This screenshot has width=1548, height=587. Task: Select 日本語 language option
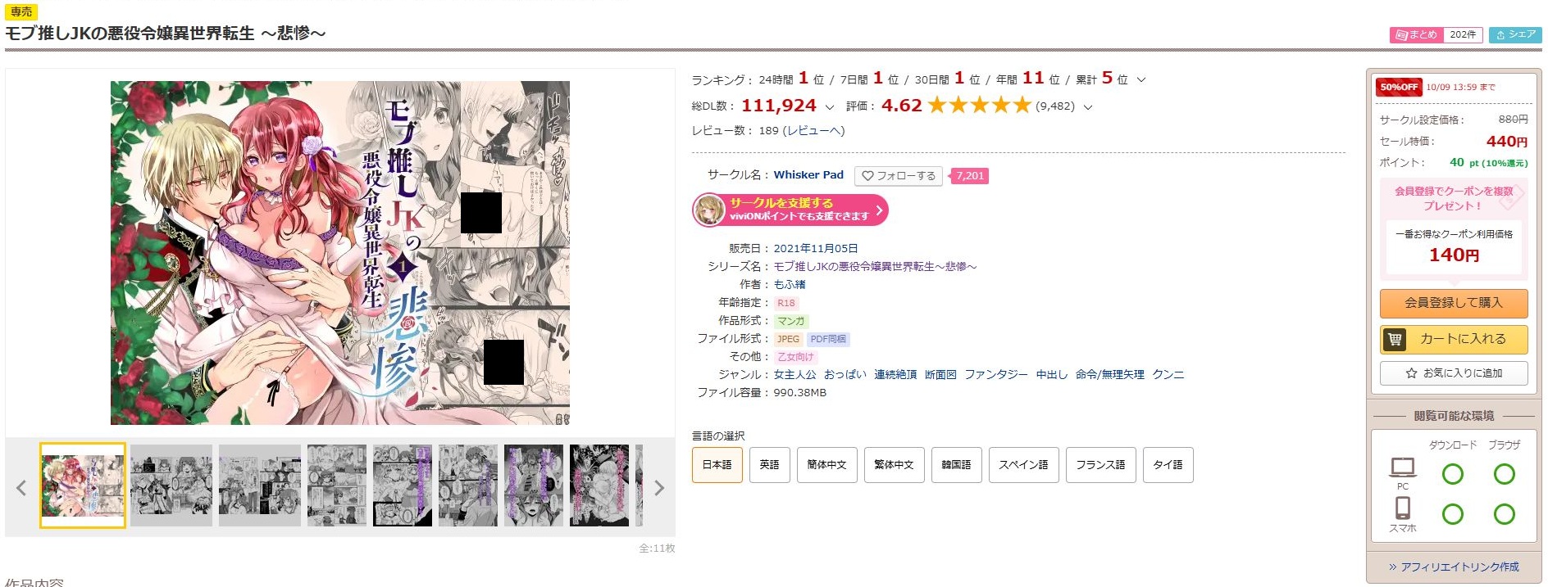717,465
